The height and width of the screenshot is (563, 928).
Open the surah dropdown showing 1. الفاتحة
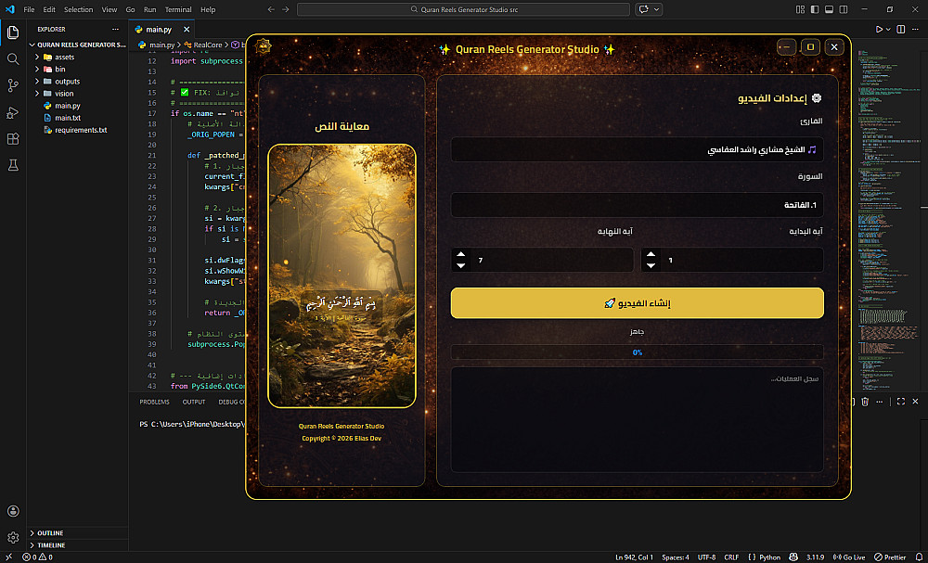coord(637,205)
